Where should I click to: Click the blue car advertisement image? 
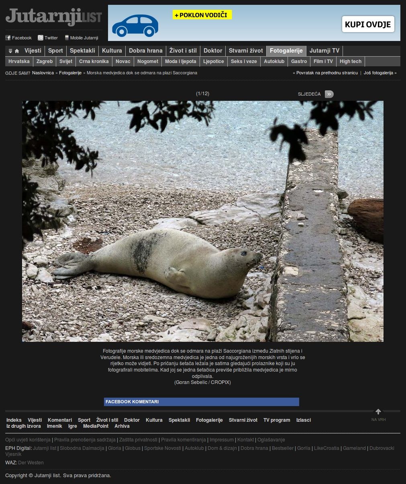(x=135, y=26)
